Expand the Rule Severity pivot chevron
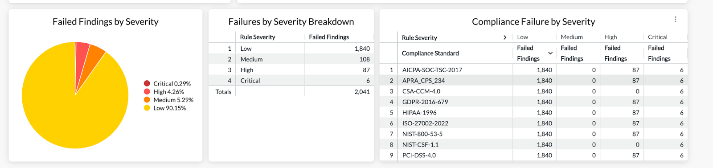Image resolution: width=713 pixels, height=168 pixels. [x=504, y=37]
